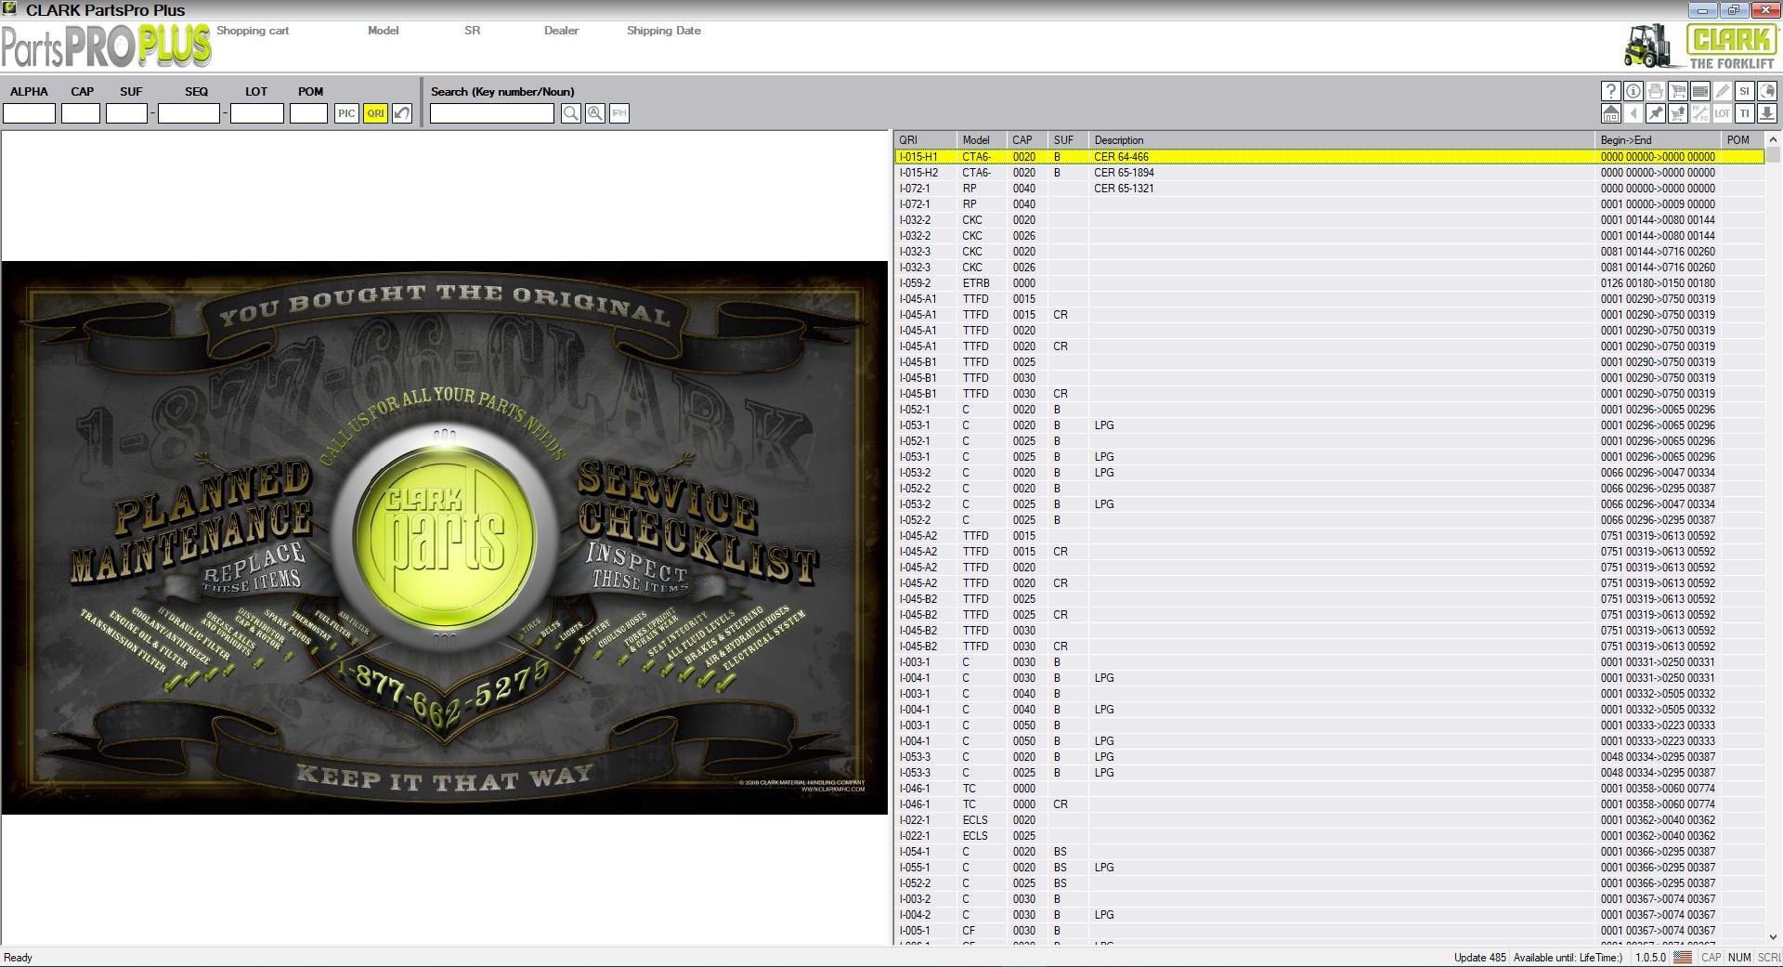Image resolution: width=1783 pixels, height=967 pixels.
Task: Click the Update 485 status text
Action: (x=1479, y=958)
